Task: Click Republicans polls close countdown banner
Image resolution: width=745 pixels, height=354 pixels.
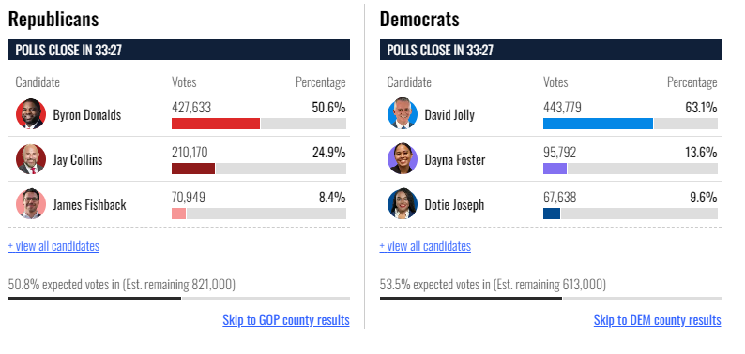Action: [179, 50]
